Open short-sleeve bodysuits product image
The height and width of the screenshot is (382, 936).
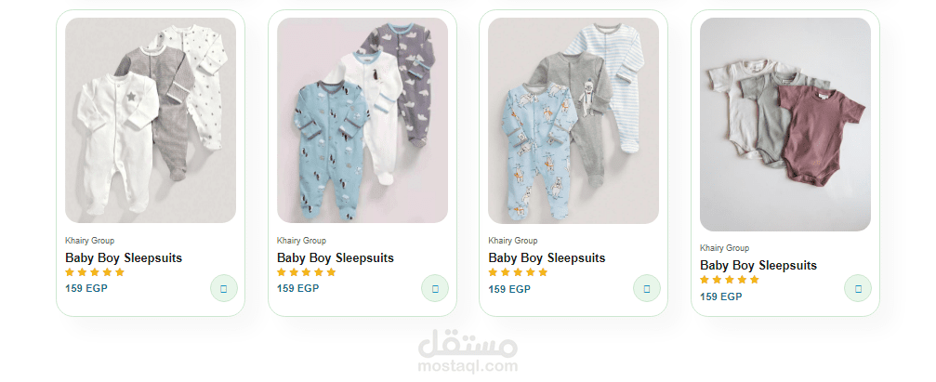[785, 125]
